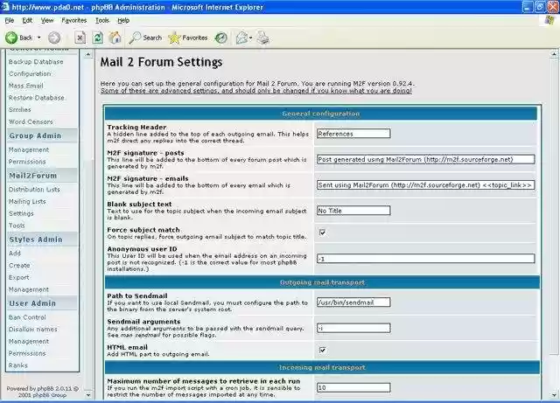560x403 pixels.
Task: Open Add under Styles Admin
Action: pos(15,254)
